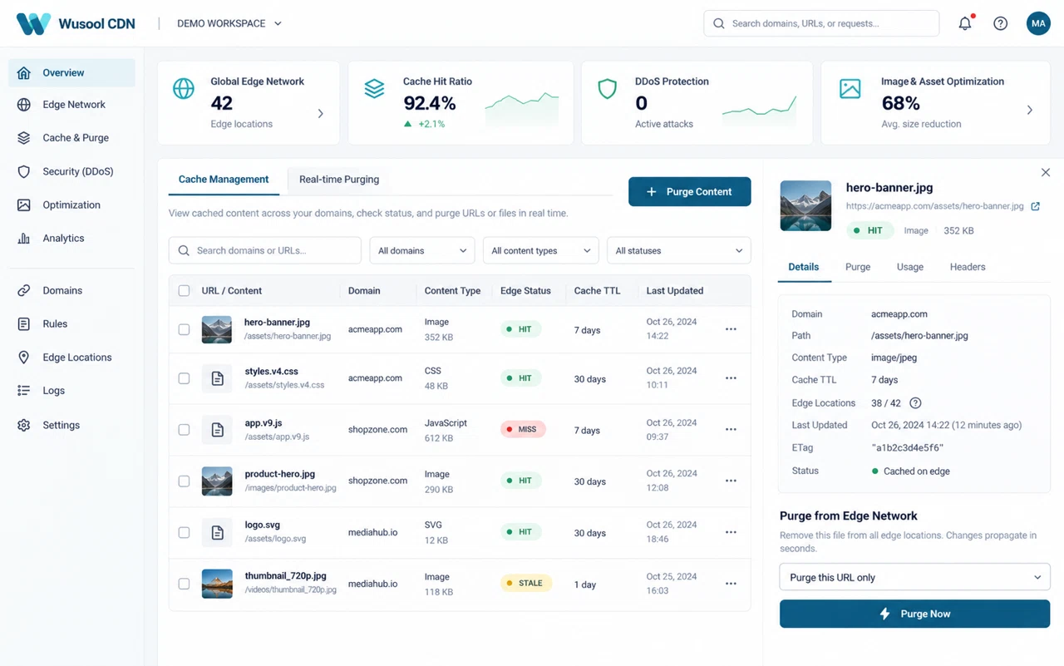Click the Wusool CDN logo icon
Image resolution: width=1064 pixels, height=666 pixels.
[33, 23]
